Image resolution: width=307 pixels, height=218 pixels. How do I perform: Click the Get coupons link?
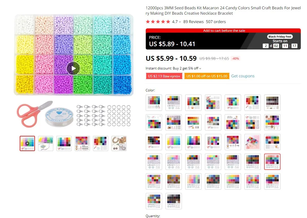243,76
